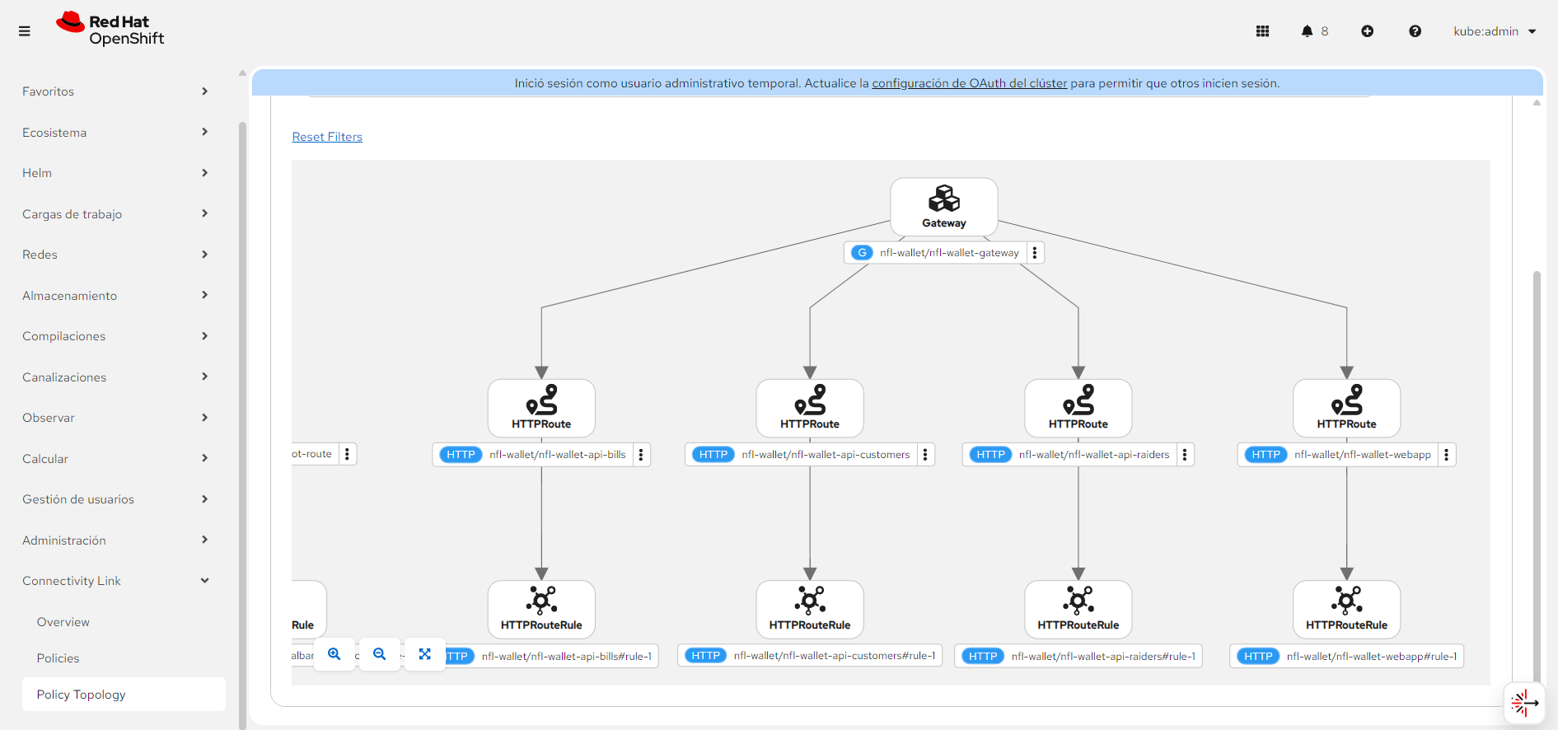
Task: Open kebab menu for nfl-wallet-api-bills route
Action: click(x=641, y=455)
